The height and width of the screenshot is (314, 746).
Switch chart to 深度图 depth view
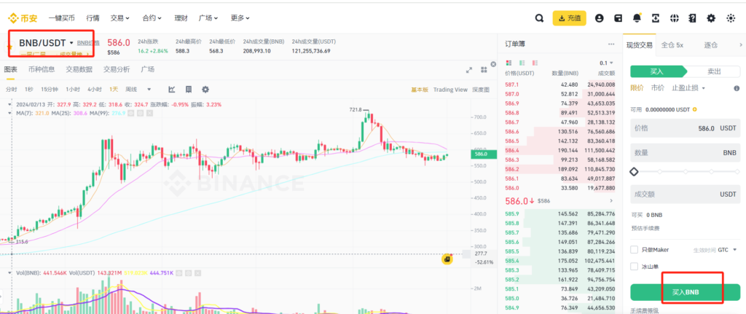click(x=481, y=90)
